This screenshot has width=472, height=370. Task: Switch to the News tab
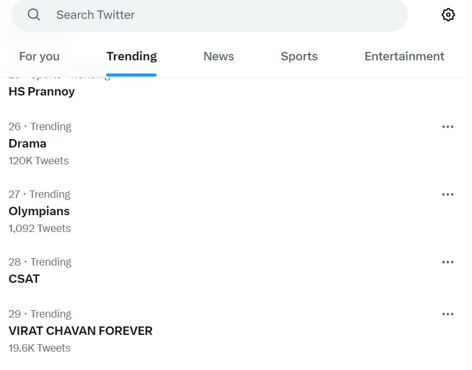pyautogui.click(x=219, y=56)
